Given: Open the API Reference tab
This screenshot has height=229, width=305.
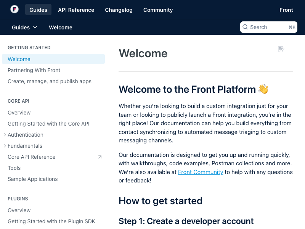Looking at the screenshot, I should click(x=76, y=10).
